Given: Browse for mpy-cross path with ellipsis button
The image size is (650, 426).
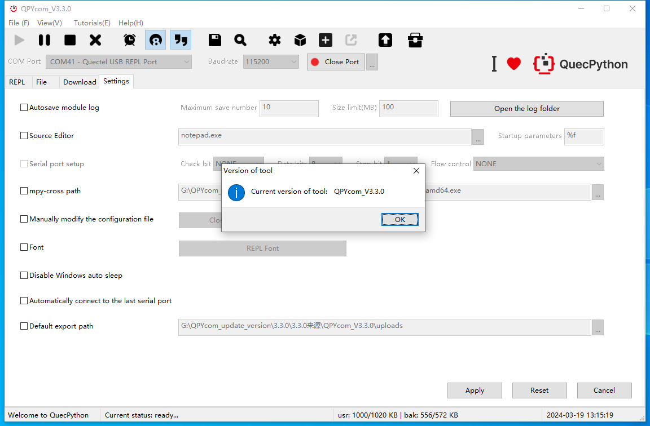Looking at the screenshot, I should 598,192.
